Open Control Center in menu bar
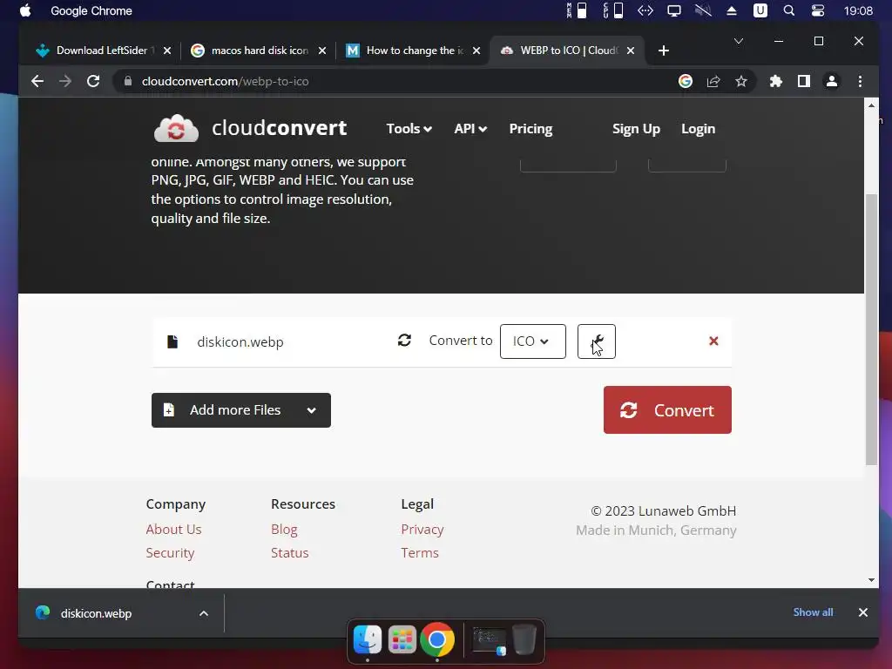This screenshot has height=669, width=892. tap(817, 10)
